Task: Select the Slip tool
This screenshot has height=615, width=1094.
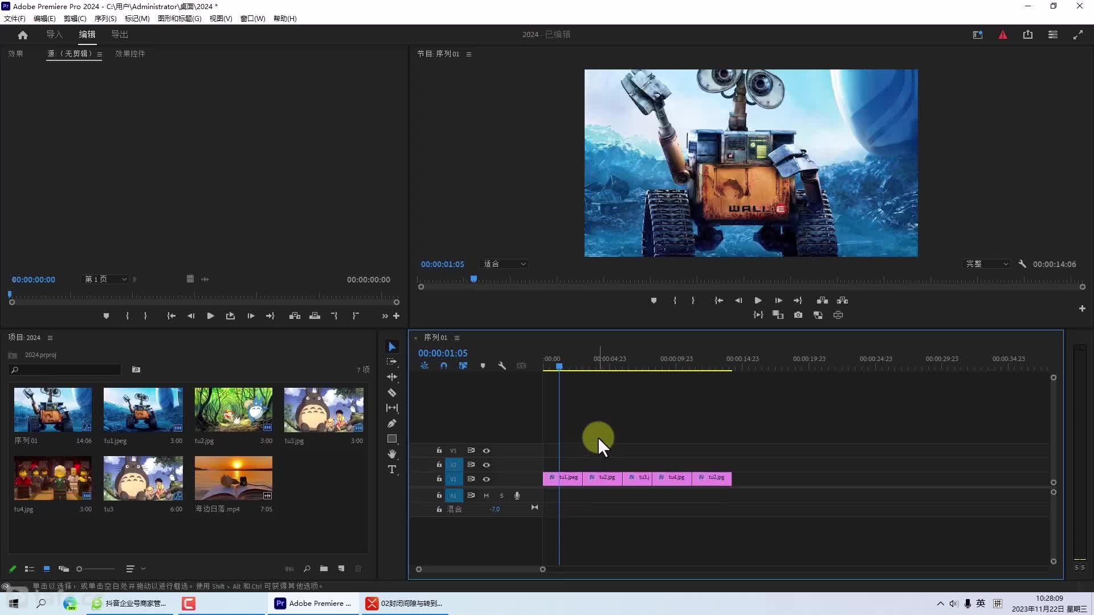Action: click(392, 408)
